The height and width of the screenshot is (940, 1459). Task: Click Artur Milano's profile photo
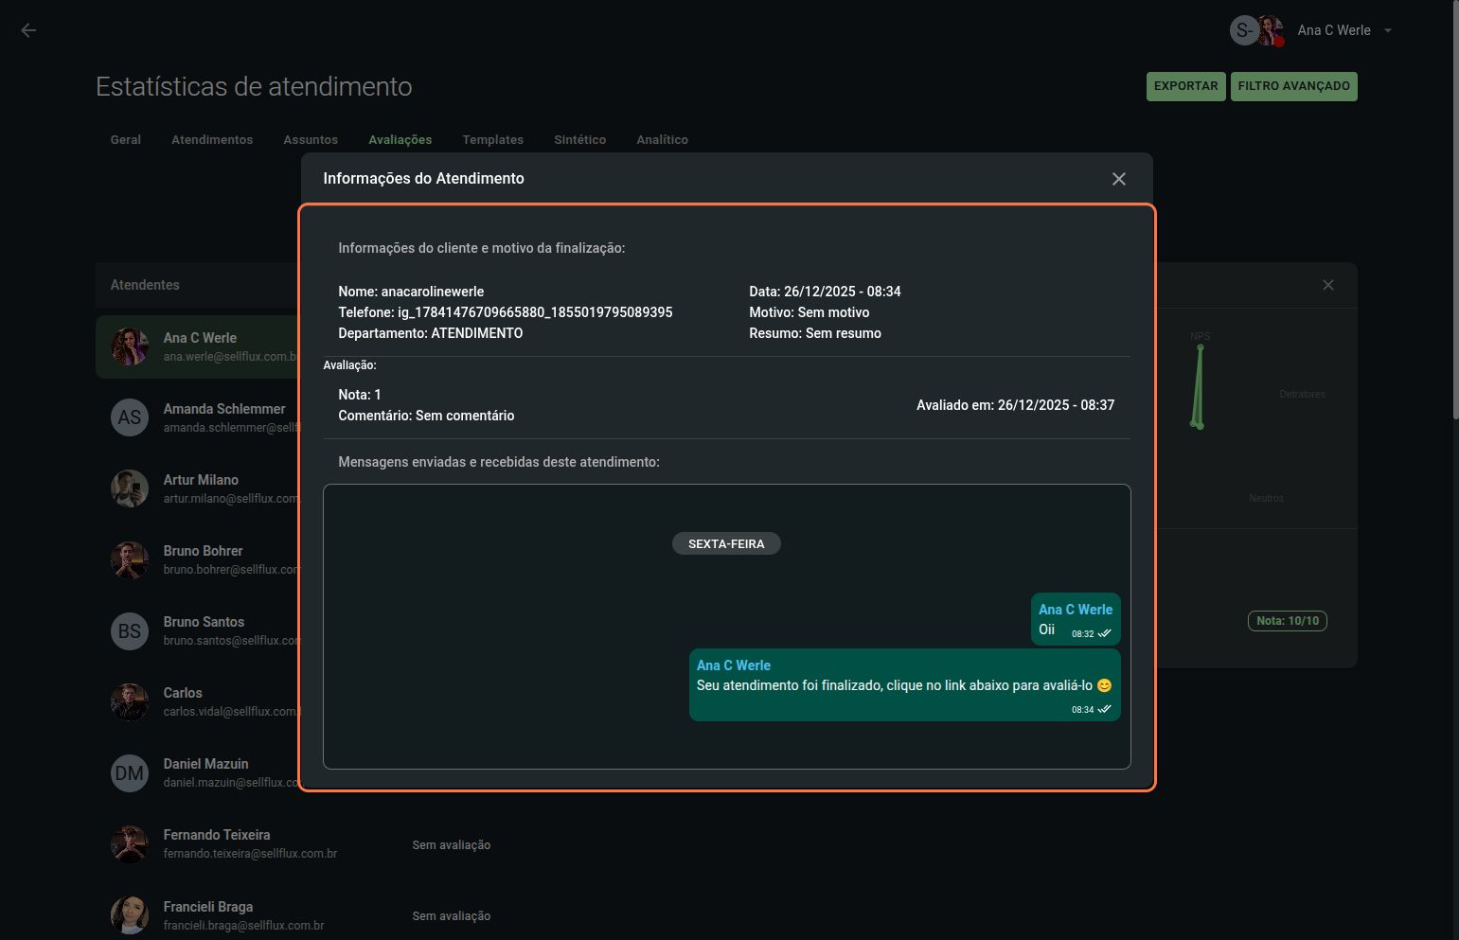point(130,488)
